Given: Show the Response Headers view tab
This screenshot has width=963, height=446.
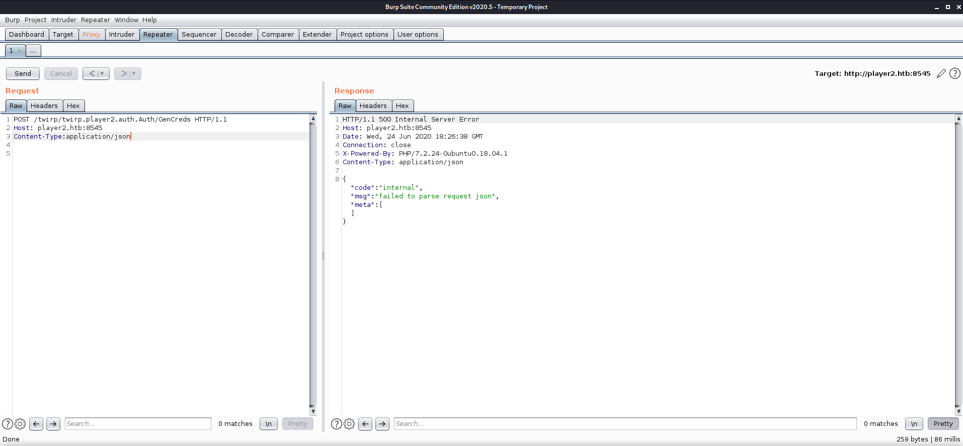Looking at the screenshot, I should pyautogui.click(x=373, y=106).
